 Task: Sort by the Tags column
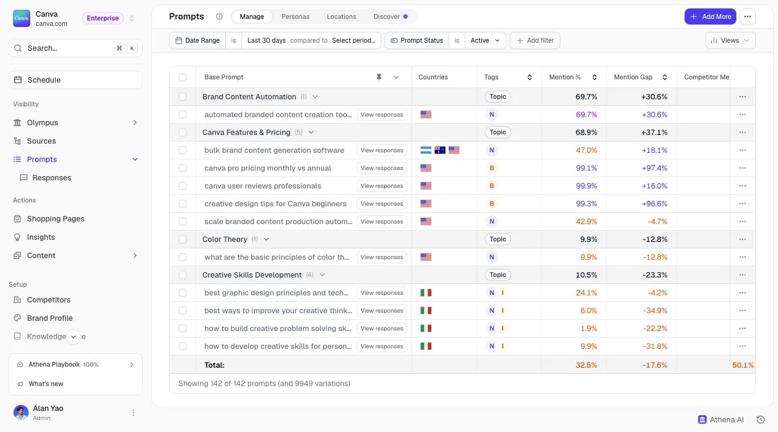[530, 77]
